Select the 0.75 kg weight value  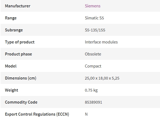91,90
